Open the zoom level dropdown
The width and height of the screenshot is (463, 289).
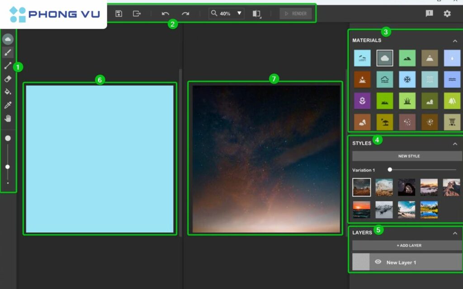(x=238, y=14)
